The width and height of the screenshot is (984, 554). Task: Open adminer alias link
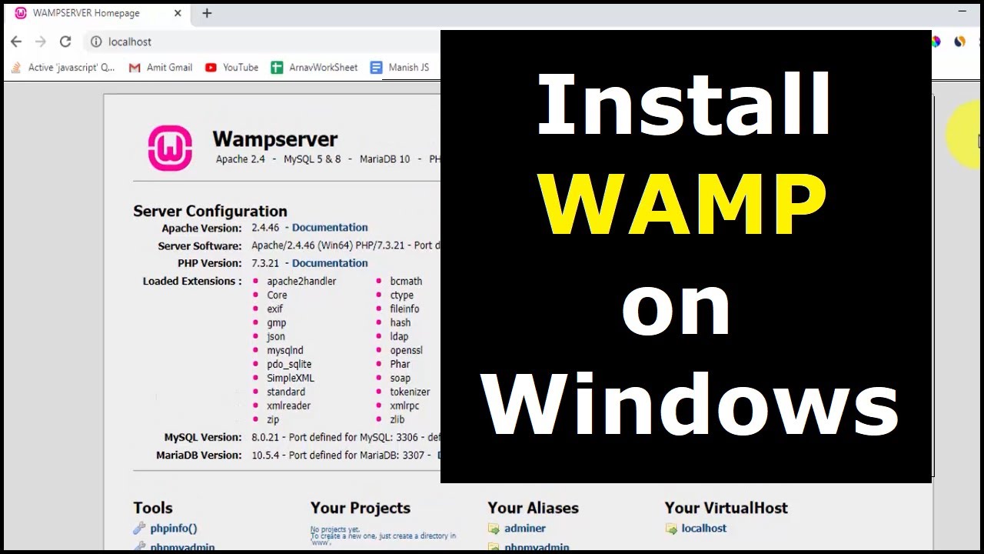[525, 529]
